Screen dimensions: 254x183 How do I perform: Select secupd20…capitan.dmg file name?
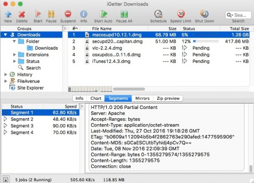[x=117, y=41]
